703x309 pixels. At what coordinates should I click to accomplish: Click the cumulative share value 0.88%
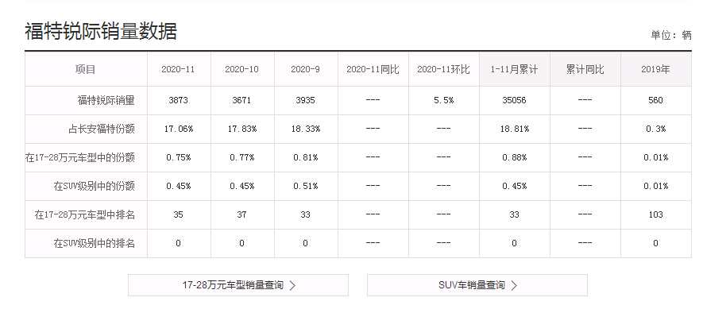pyautogui.click(x=514, y=158)
